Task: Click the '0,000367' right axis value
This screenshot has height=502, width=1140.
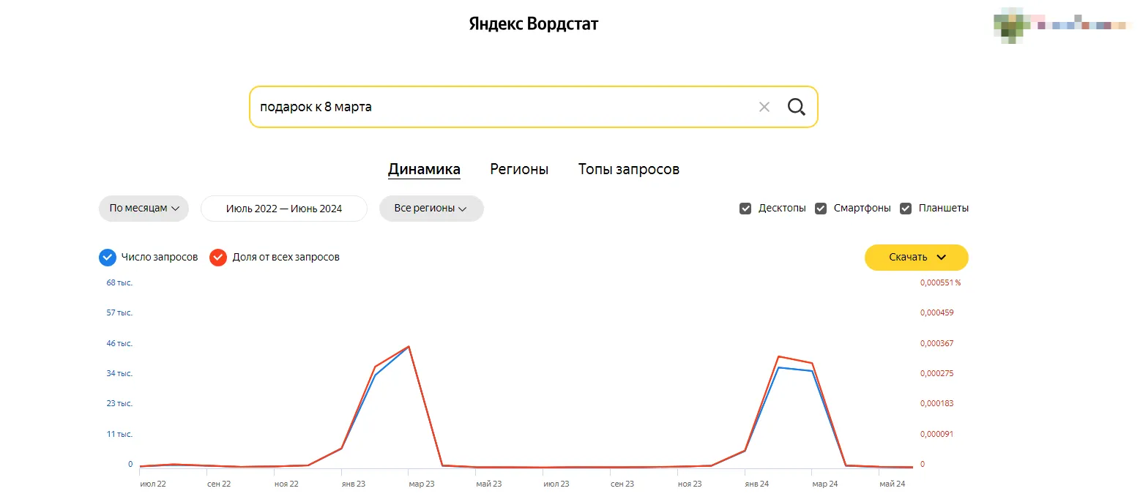Action: click(x=937, y=343)
